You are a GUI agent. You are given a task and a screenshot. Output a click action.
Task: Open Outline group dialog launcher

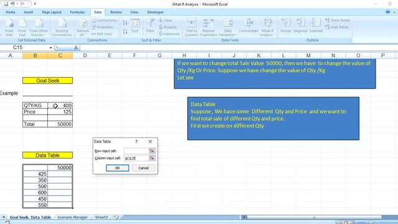click(349, 40)
